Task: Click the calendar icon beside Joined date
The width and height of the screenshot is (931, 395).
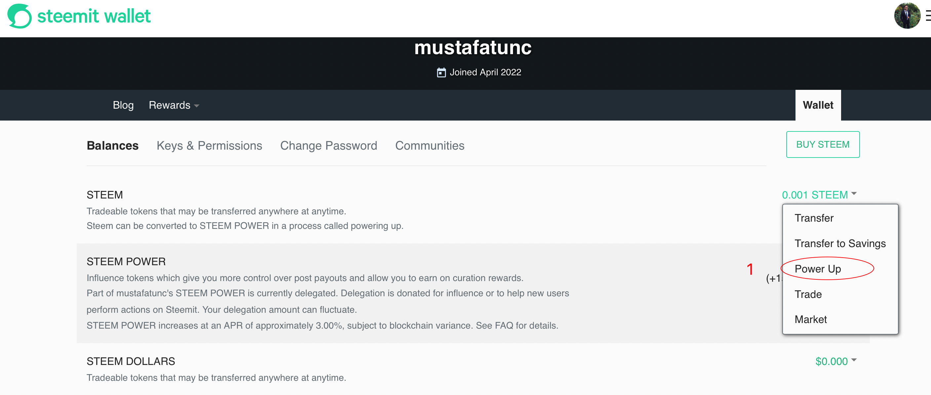Action: (441, 73)
